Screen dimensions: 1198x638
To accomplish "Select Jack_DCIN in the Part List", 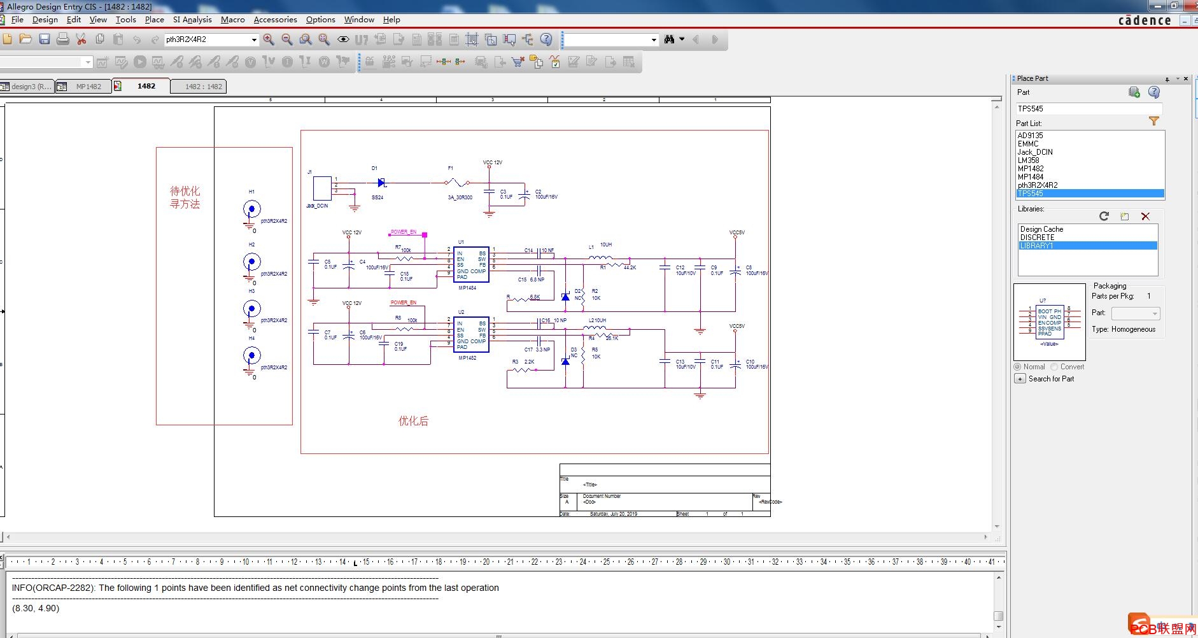I will [1090, 152].
